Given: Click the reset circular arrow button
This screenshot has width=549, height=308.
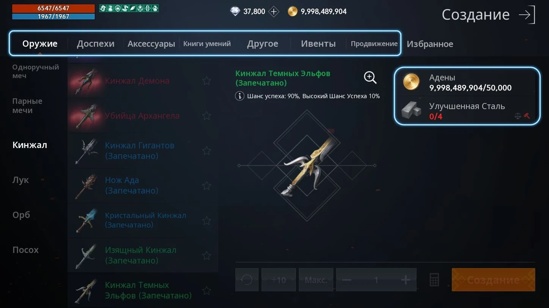Looking at the screenshot, I should click(247, 280).
